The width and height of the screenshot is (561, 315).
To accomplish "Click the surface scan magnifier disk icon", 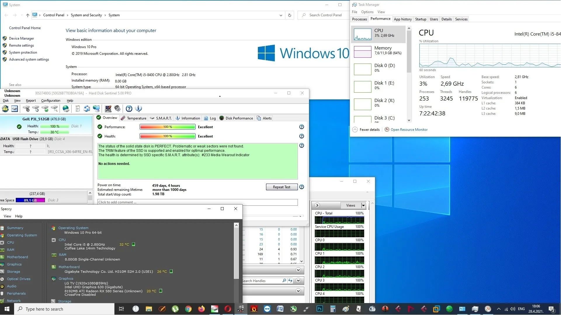I will point(54,109).
